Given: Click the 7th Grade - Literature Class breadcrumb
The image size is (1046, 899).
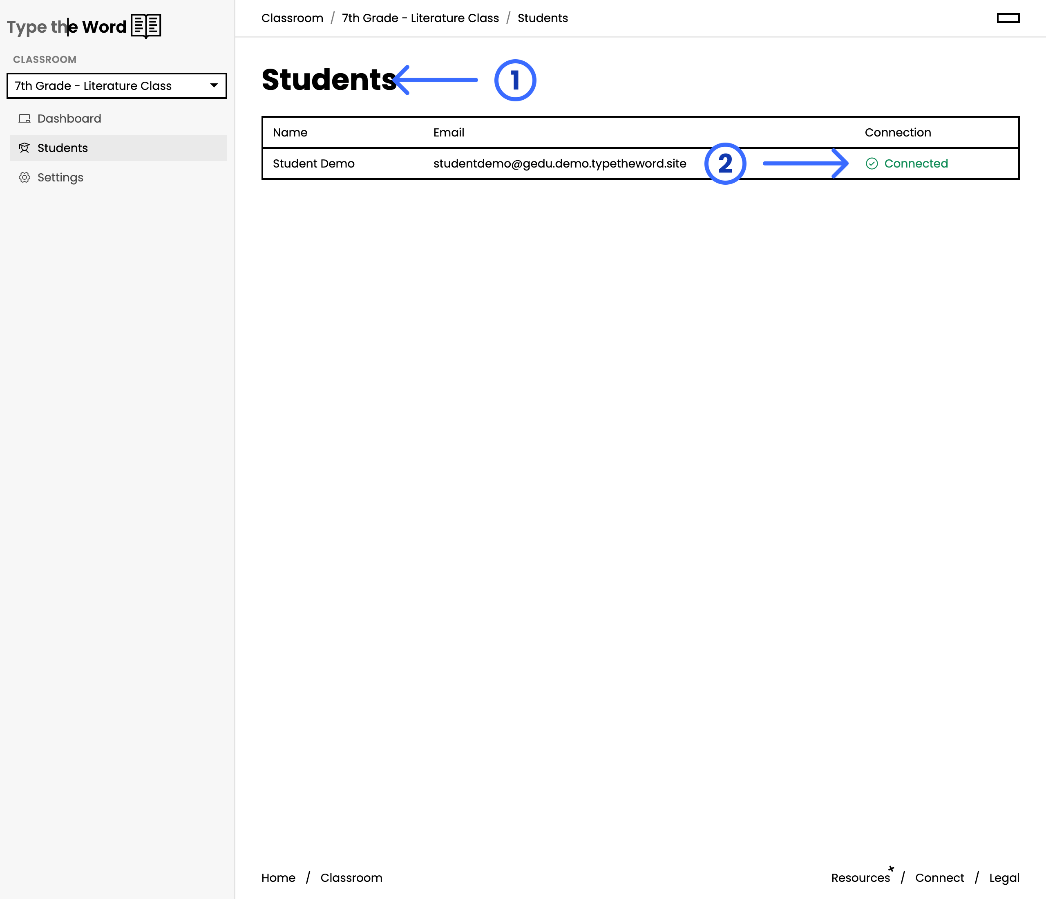Looking at the screenshot, I should click(420, 18).
